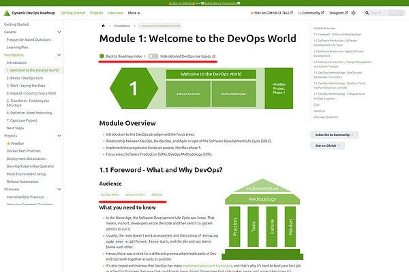Open Release Automation in sidebar
This screenshot has width=409, height=272.
22,182
